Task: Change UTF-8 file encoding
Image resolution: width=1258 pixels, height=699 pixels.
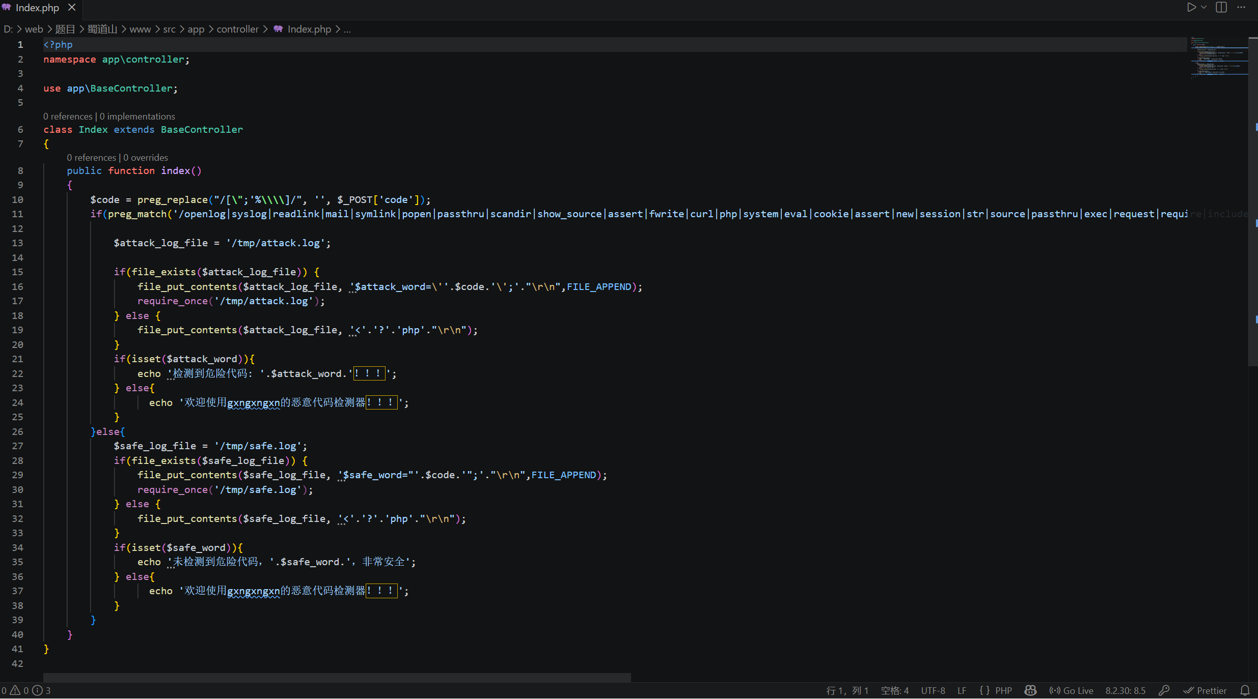Action: tap(933, 690)
